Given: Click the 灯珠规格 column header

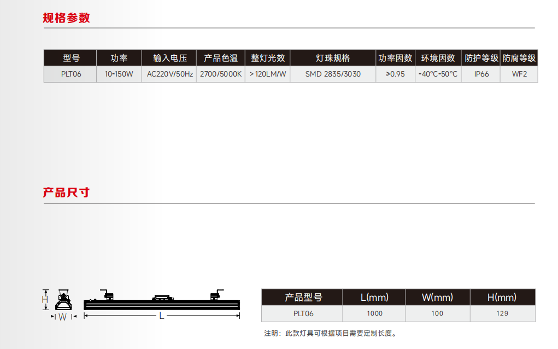Looking at the screenshot, I should coord(333,58).
